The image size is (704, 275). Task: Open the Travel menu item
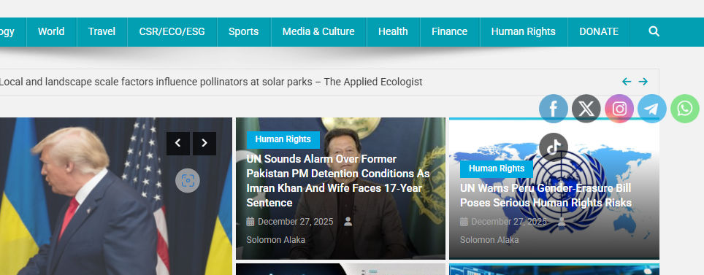click(x=102, y=32)
